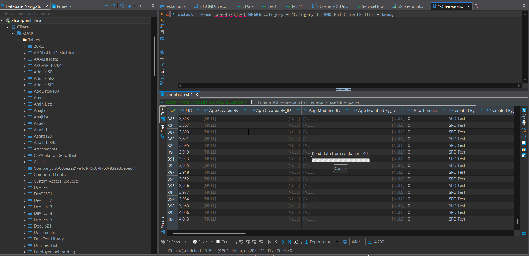Click Collapse All in Database Navigator

point(107,6)
